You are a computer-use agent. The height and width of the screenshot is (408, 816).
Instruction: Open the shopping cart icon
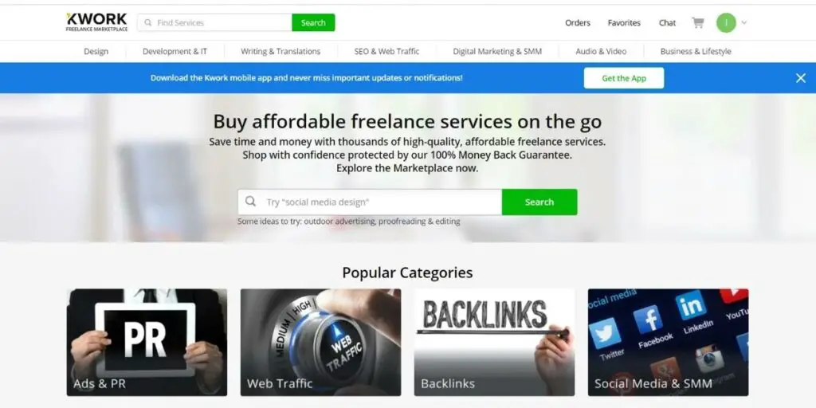click(x=697, y=22)
